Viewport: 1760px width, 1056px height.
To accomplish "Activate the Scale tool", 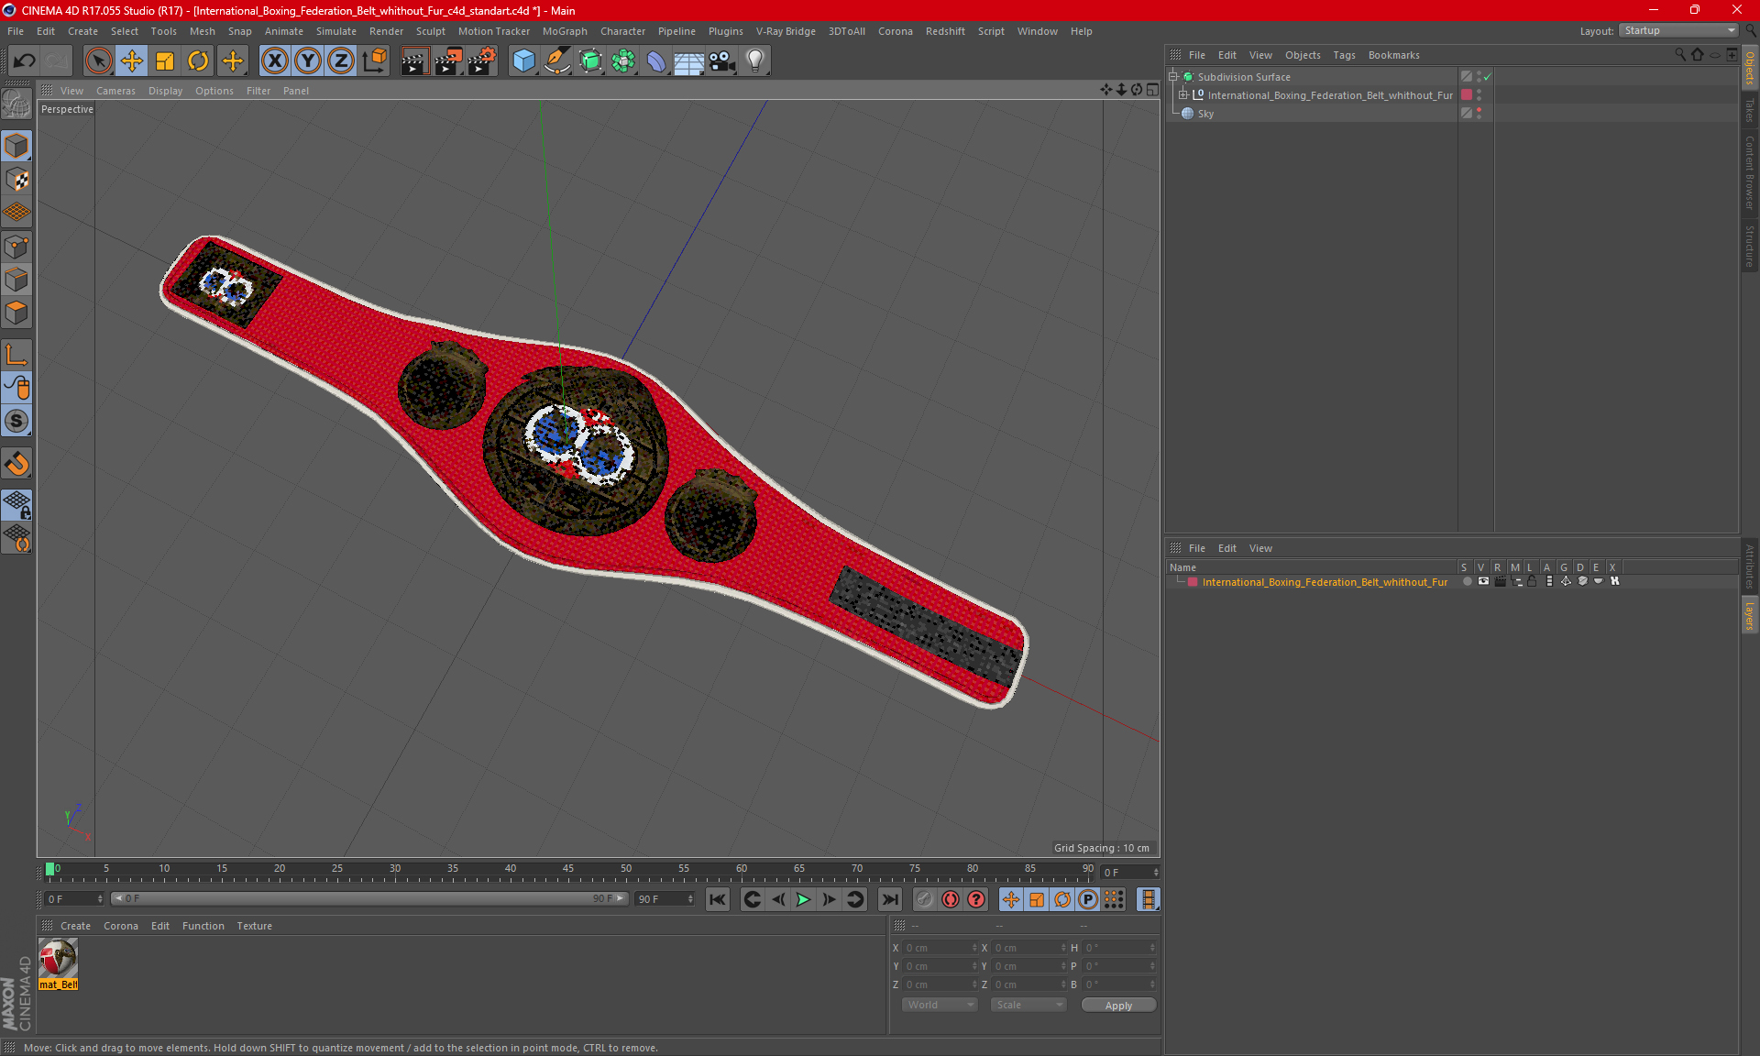I will [165, 60].
